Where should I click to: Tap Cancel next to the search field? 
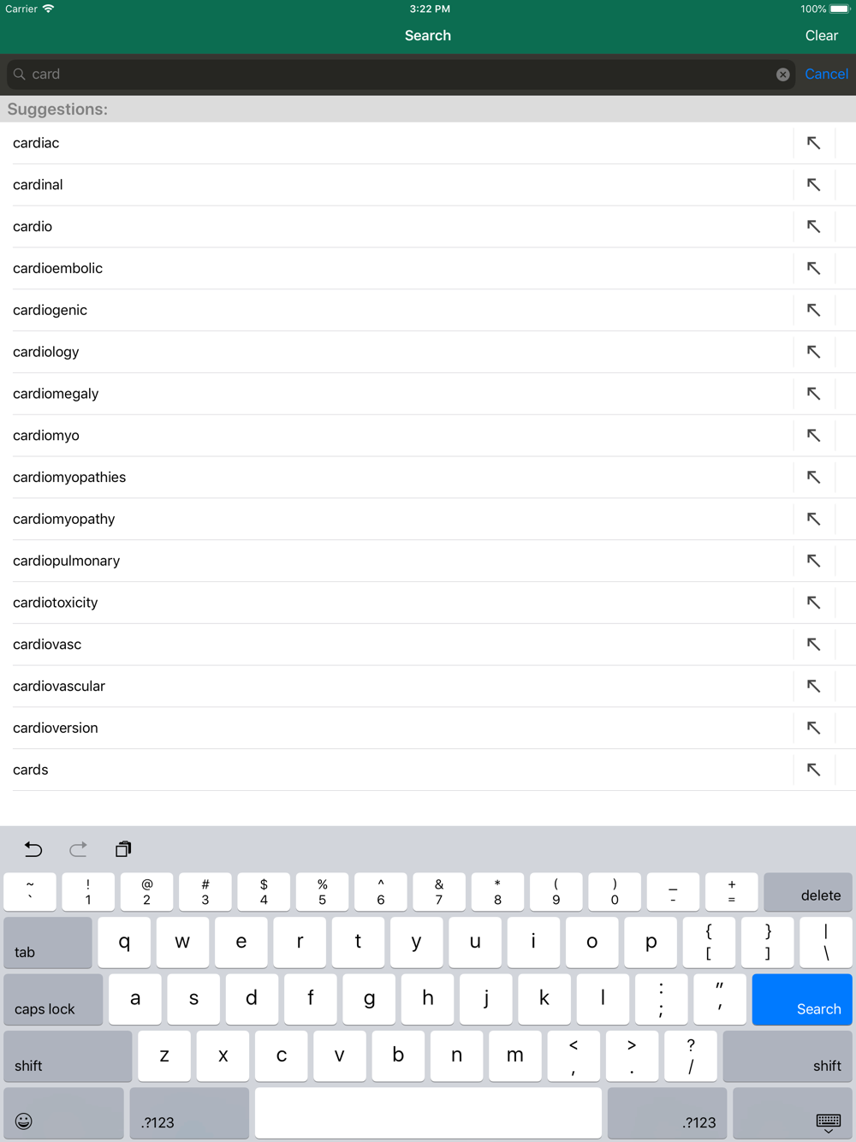(826, 74)
